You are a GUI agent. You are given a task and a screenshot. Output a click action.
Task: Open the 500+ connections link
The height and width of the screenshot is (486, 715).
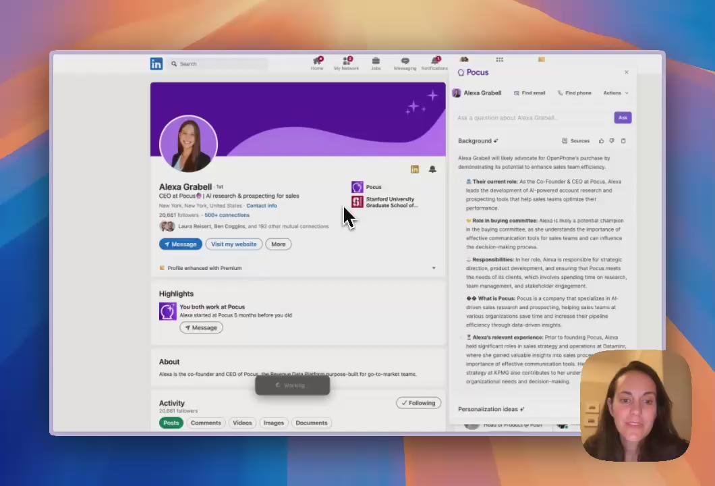coord(227,215)
